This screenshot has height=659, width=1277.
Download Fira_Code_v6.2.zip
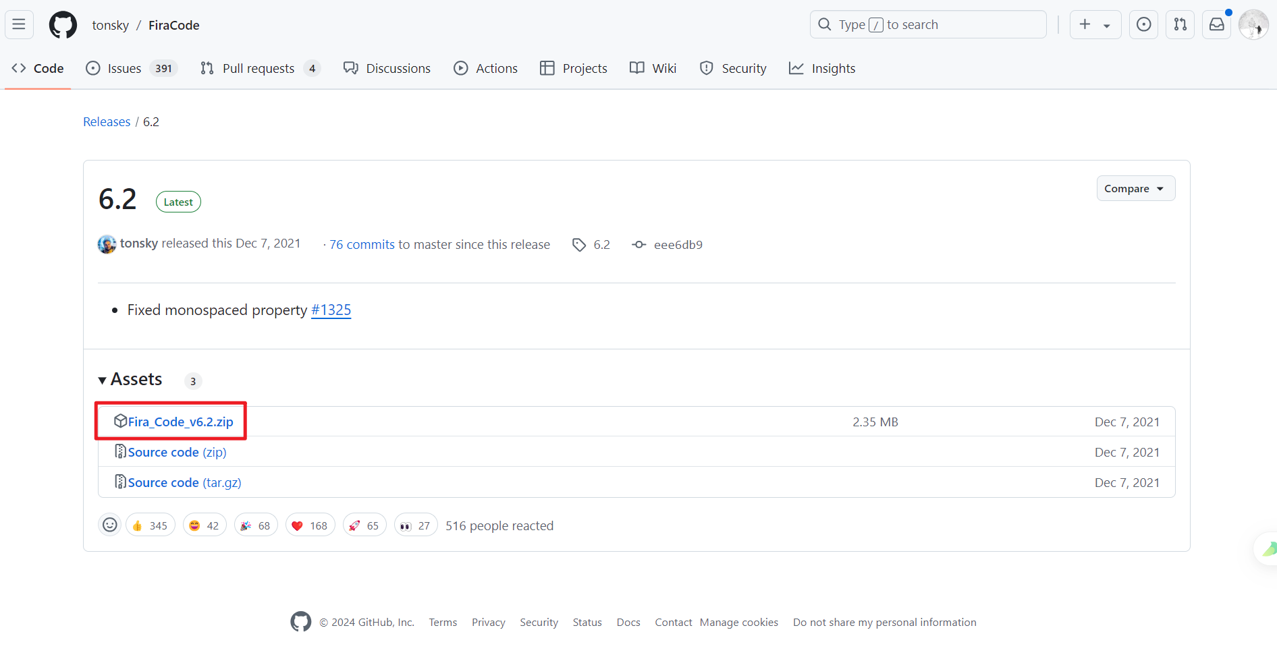(181, 422)
